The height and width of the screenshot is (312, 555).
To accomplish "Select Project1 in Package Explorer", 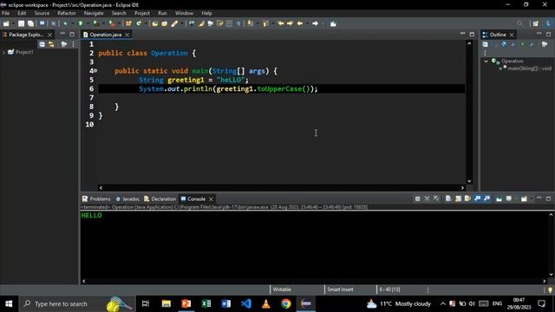I will coord(24,52).
